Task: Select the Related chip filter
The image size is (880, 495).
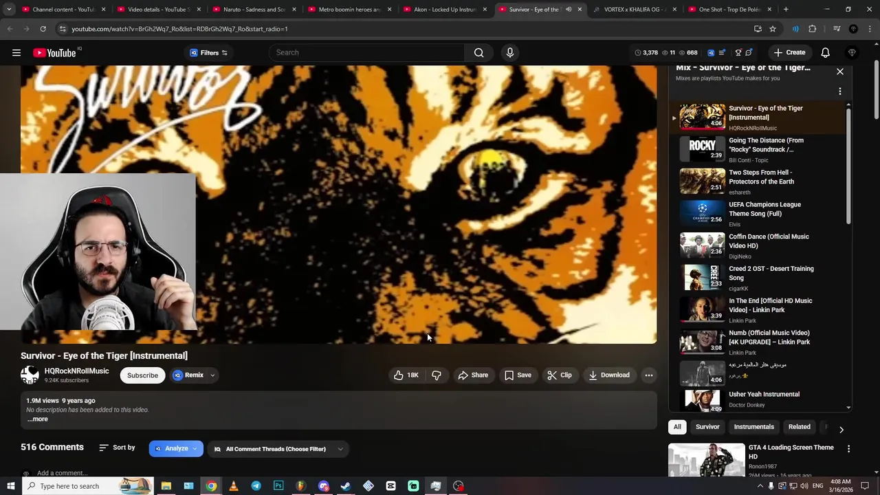Action: 799,427
